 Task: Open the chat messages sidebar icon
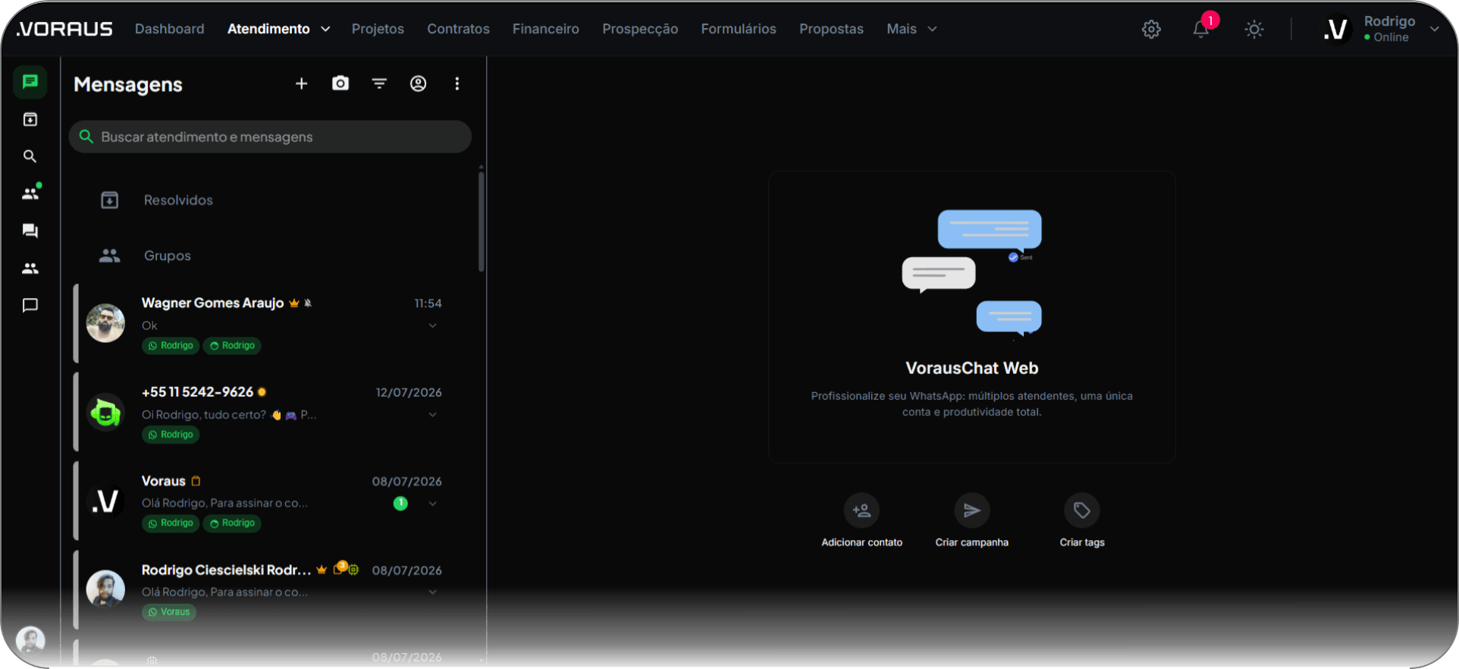point(30,82)
